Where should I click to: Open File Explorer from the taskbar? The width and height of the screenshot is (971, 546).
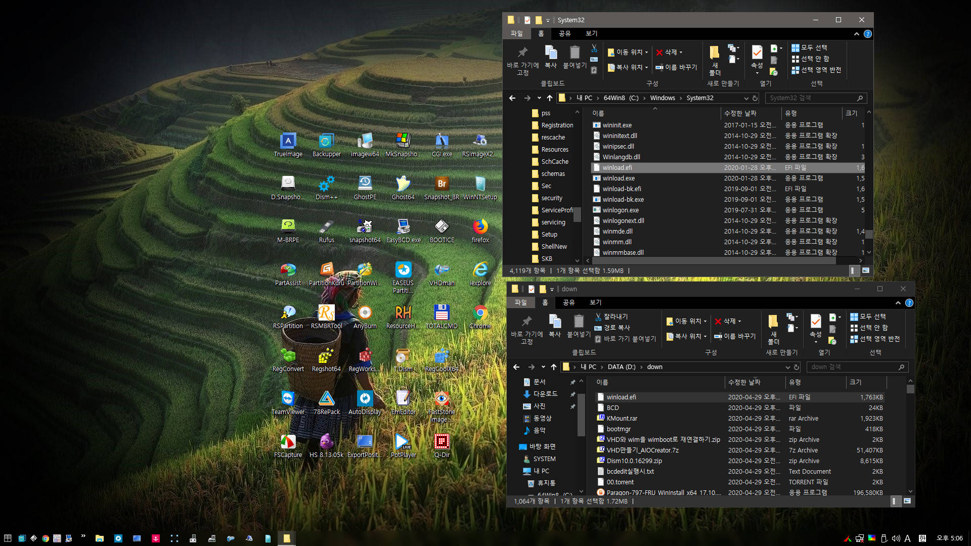100,538
